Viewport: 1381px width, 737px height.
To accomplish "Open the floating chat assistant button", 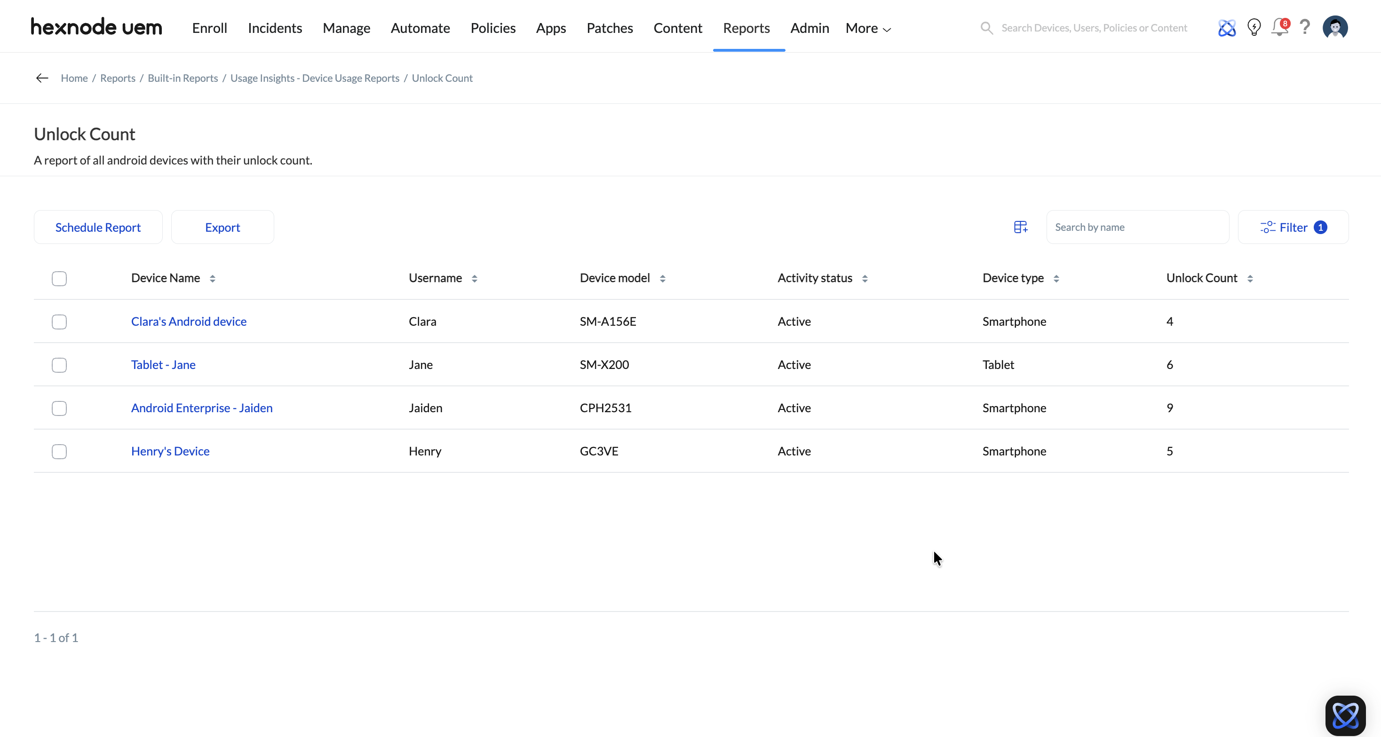I will [x=1345, y=715].
